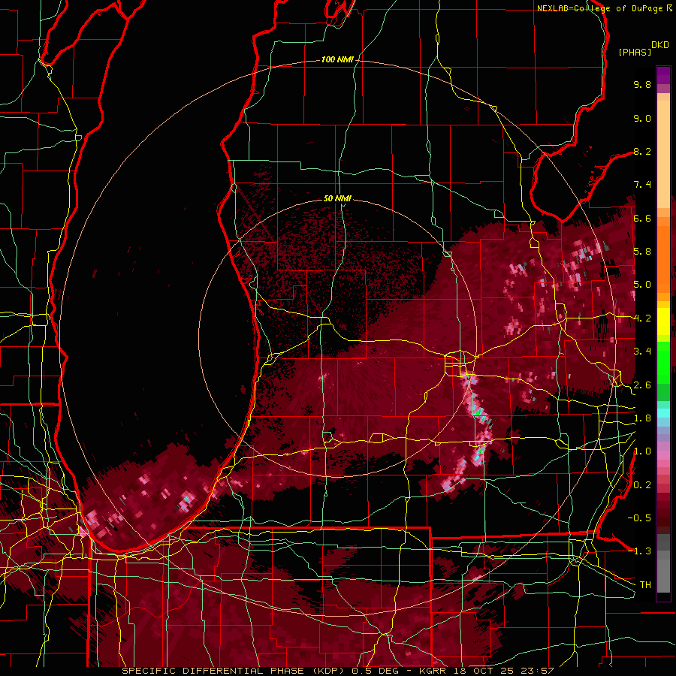Click the 9.0 scale value
Screen dimensions: 676x676
[642, 119]
